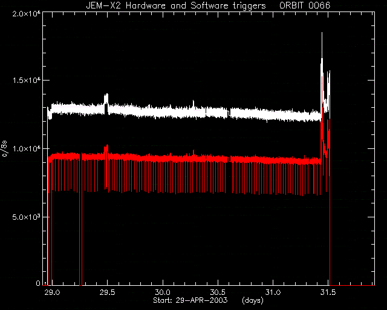Screen dimensions: 387x310
Task: Click the plot title 'JEM-X2 Hardware and Software triggers'
Action: click(x=176, y=5)
